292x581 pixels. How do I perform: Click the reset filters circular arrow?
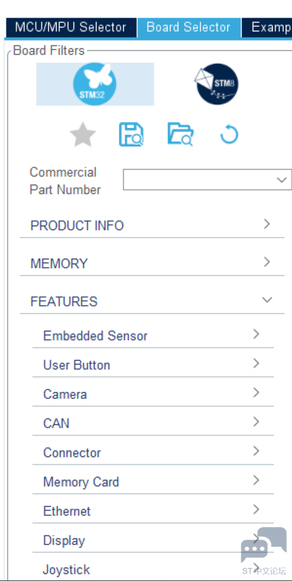[x=229, y=134]
